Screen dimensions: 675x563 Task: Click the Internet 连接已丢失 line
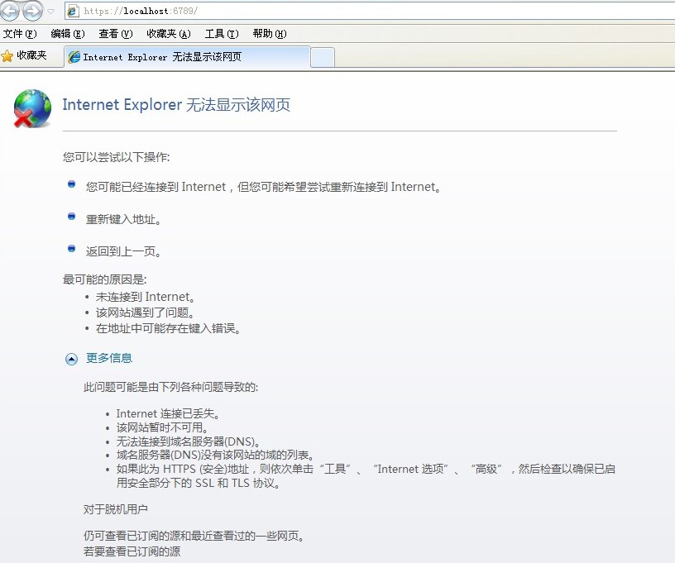(x=169, y=413)
